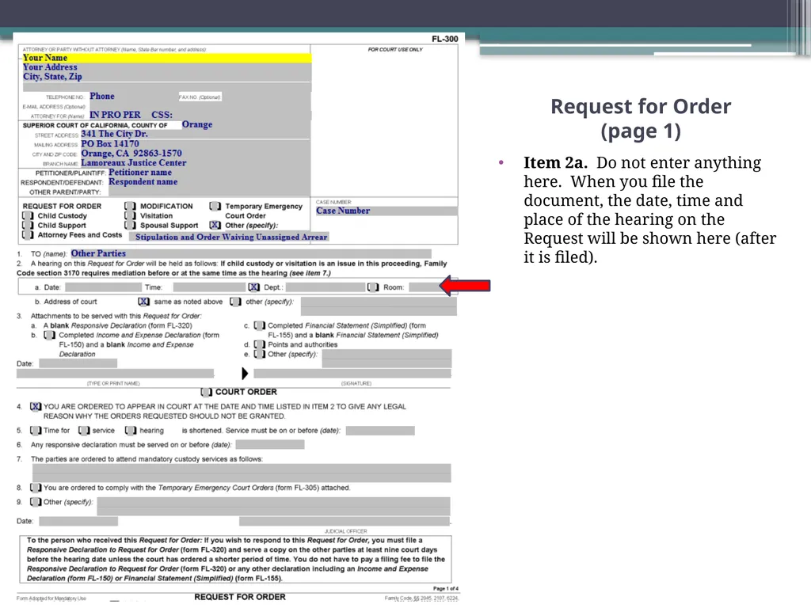
Task: Click the other court address specify field
Action: point(379,306)
